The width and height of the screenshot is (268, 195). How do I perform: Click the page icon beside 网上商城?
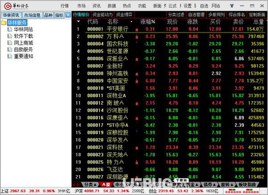10,43
